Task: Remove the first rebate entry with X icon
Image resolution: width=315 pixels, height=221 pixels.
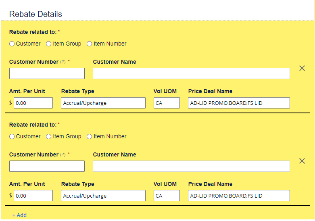Action: coord(302,68)
